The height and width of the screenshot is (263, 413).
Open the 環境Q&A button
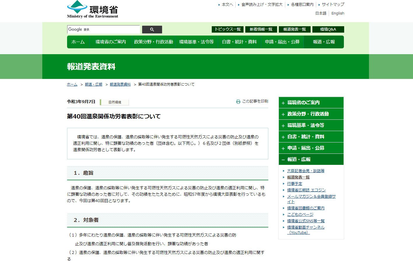tap(328, 29)
